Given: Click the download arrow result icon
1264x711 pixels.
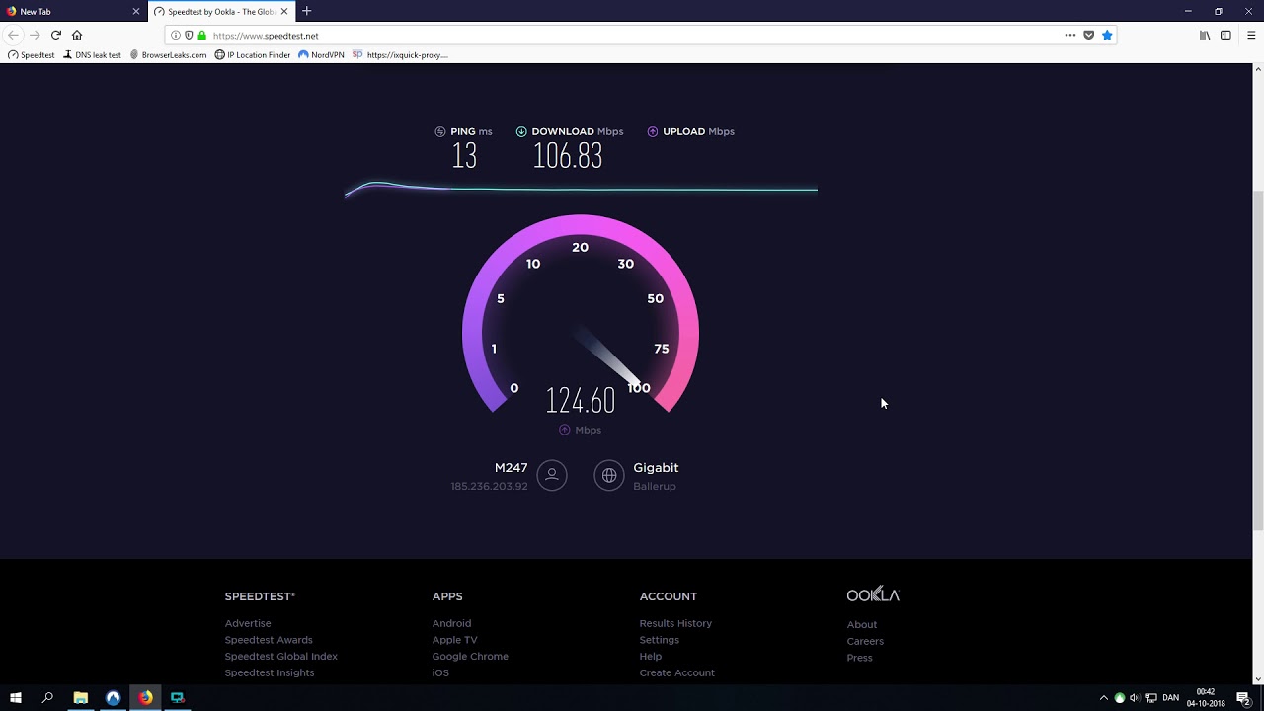Looking at the screenshot, I should coord(521,131).
